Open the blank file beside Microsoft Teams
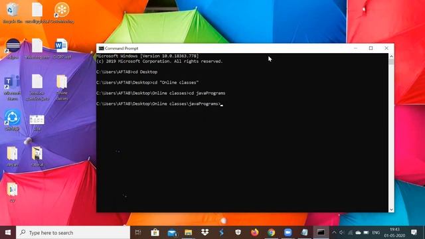The width and height of the screenshot is (425, 239). click(x=37, y=87)
